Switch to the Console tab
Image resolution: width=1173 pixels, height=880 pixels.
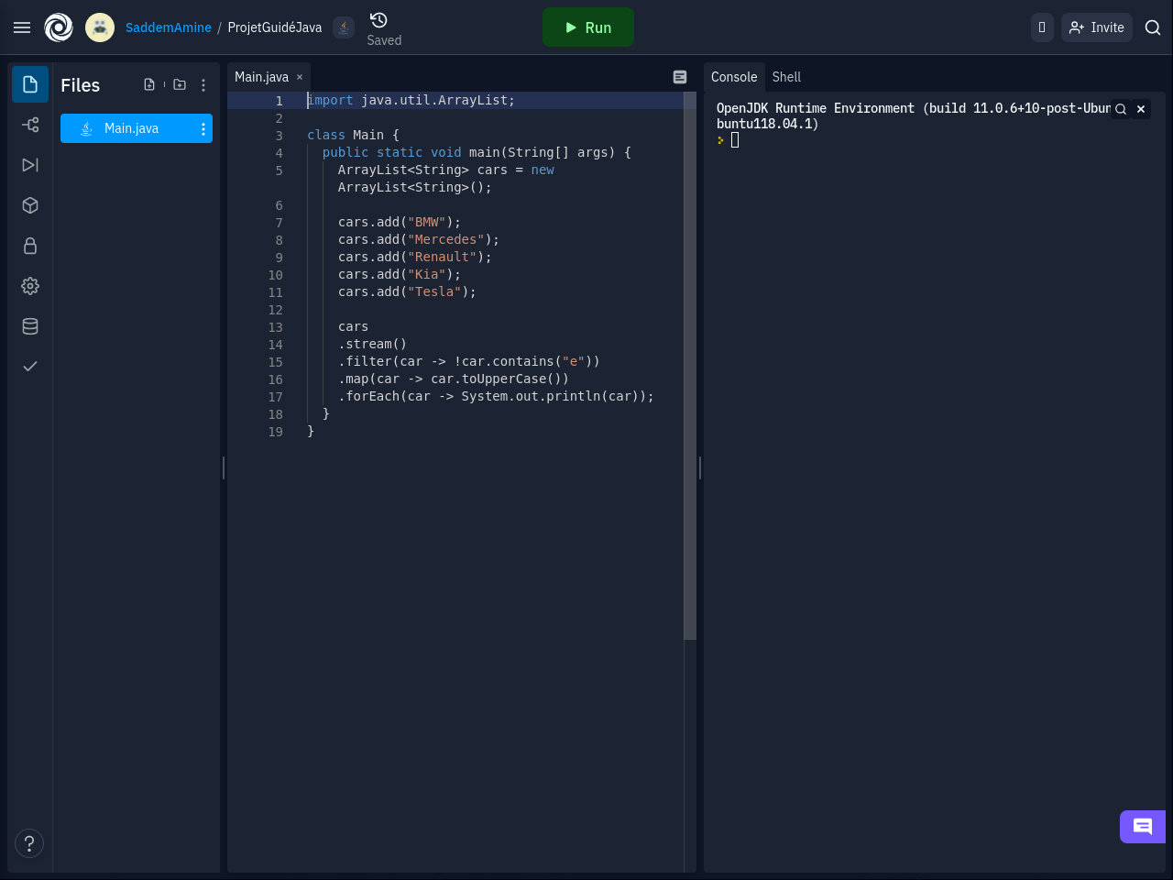click(x=734, y=77)
